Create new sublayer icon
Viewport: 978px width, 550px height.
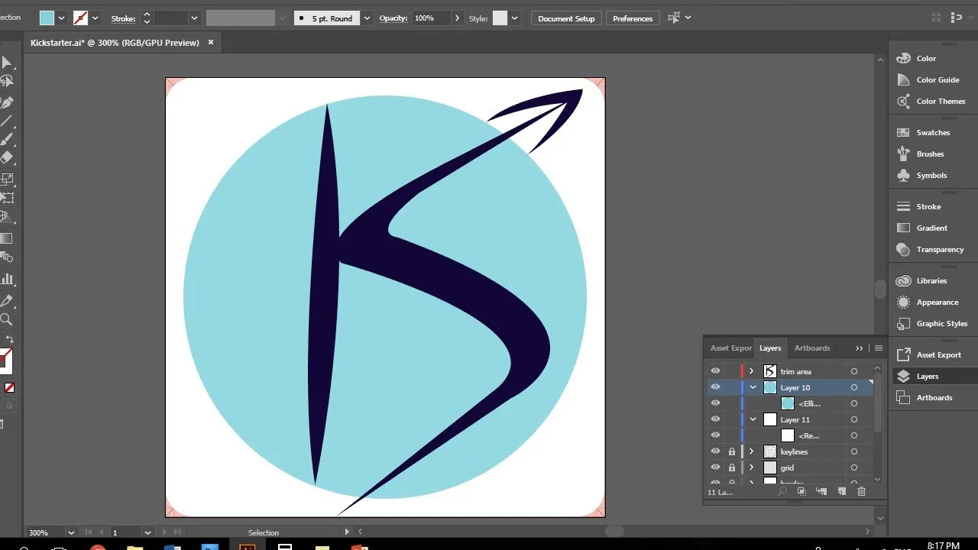822,492
